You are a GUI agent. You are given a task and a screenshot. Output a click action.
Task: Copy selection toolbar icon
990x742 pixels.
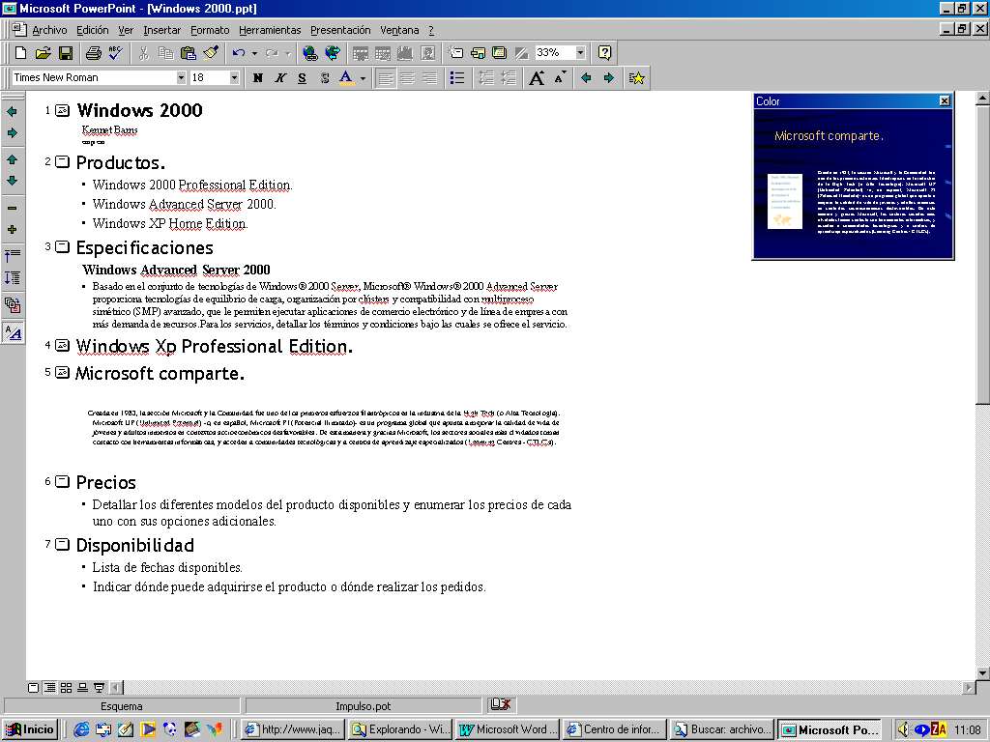166,53
